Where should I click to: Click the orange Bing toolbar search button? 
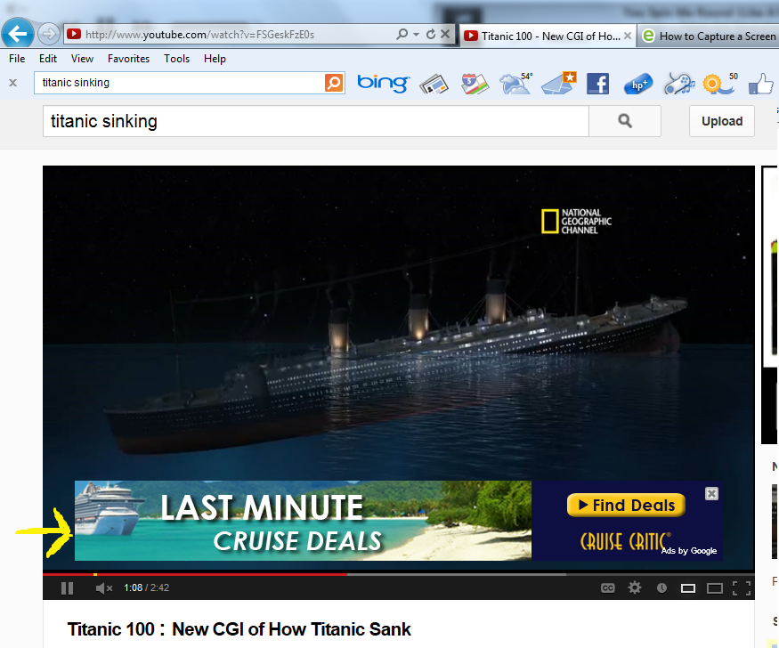coord(334,83)
